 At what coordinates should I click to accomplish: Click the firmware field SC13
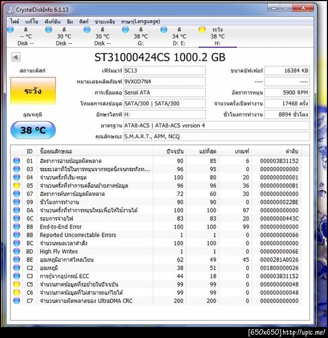coord(165,71)
